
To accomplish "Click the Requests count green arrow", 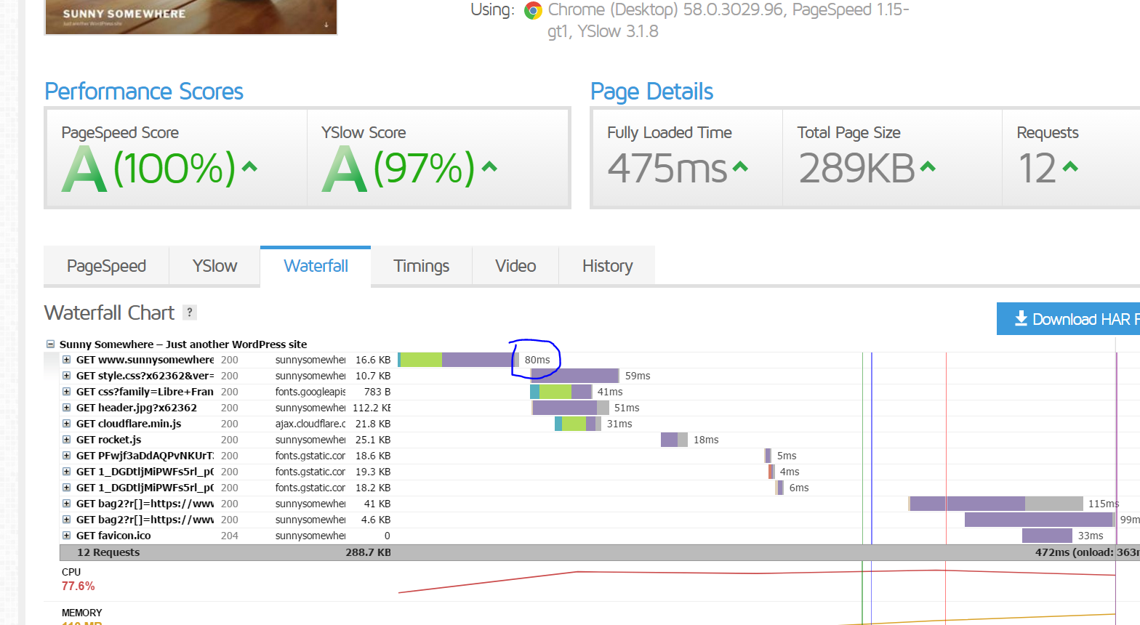I will pos(1069,166).
